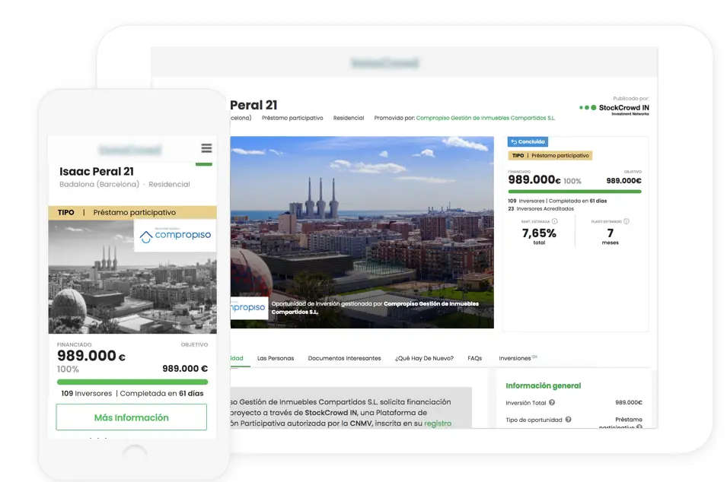This screenshot has width=727, height=482.
Task: Follow the Compropiso Gestión de Inmuebles promoter link
Action: 486,119
